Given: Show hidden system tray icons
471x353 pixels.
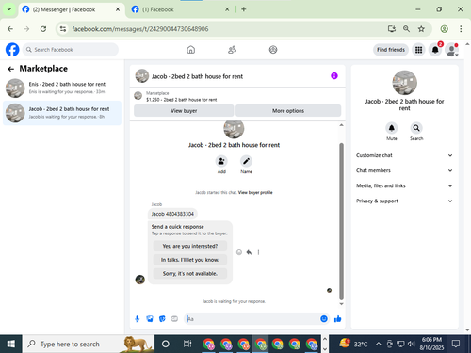Looking at the screenshot, I should coord(379,345).
